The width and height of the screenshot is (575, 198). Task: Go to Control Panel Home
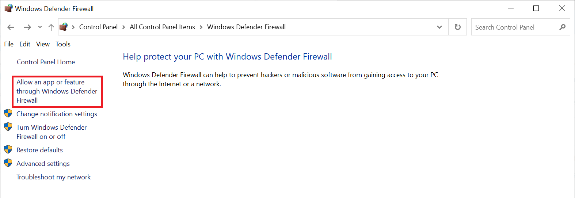coord(46,62)
